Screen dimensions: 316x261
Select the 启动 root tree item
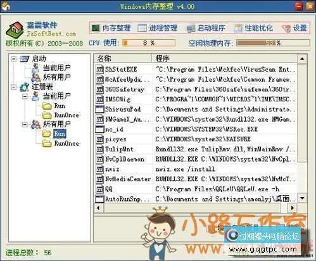tap(39, 58)
